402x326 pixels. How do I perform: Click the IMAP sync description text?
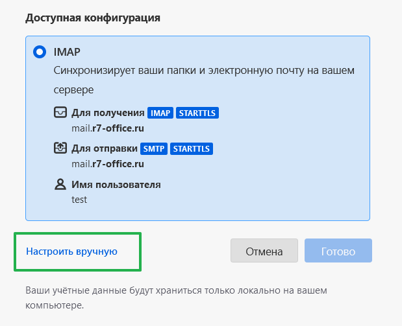point(204,80)
